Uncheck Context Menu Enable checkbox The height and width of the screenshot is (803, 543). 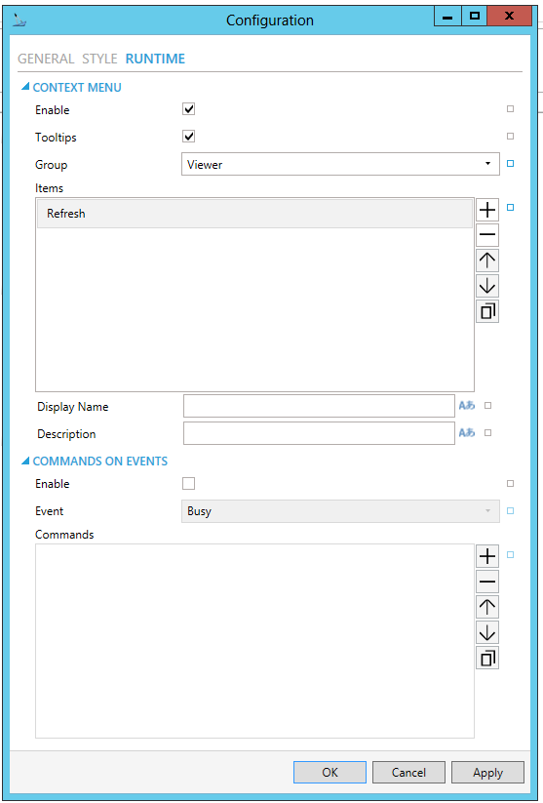coord(189,109)
